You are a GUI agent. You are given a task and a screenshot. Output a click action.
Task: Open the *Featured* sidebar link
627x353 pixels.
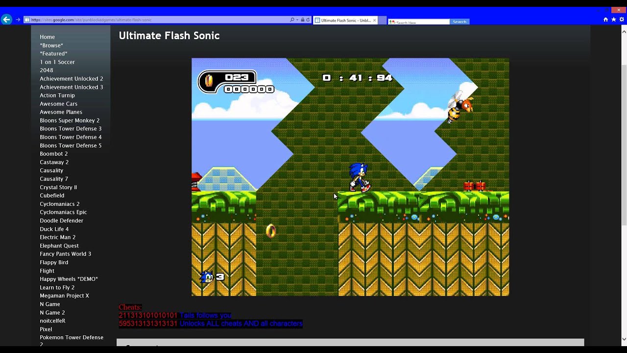53,53
